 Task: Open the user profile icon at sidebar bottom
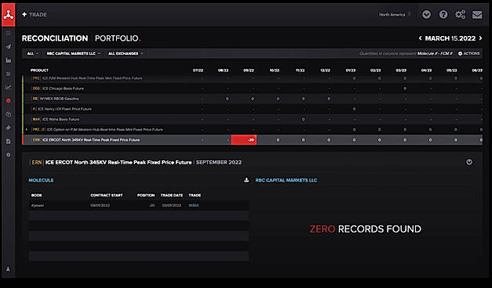click(8, 269)
